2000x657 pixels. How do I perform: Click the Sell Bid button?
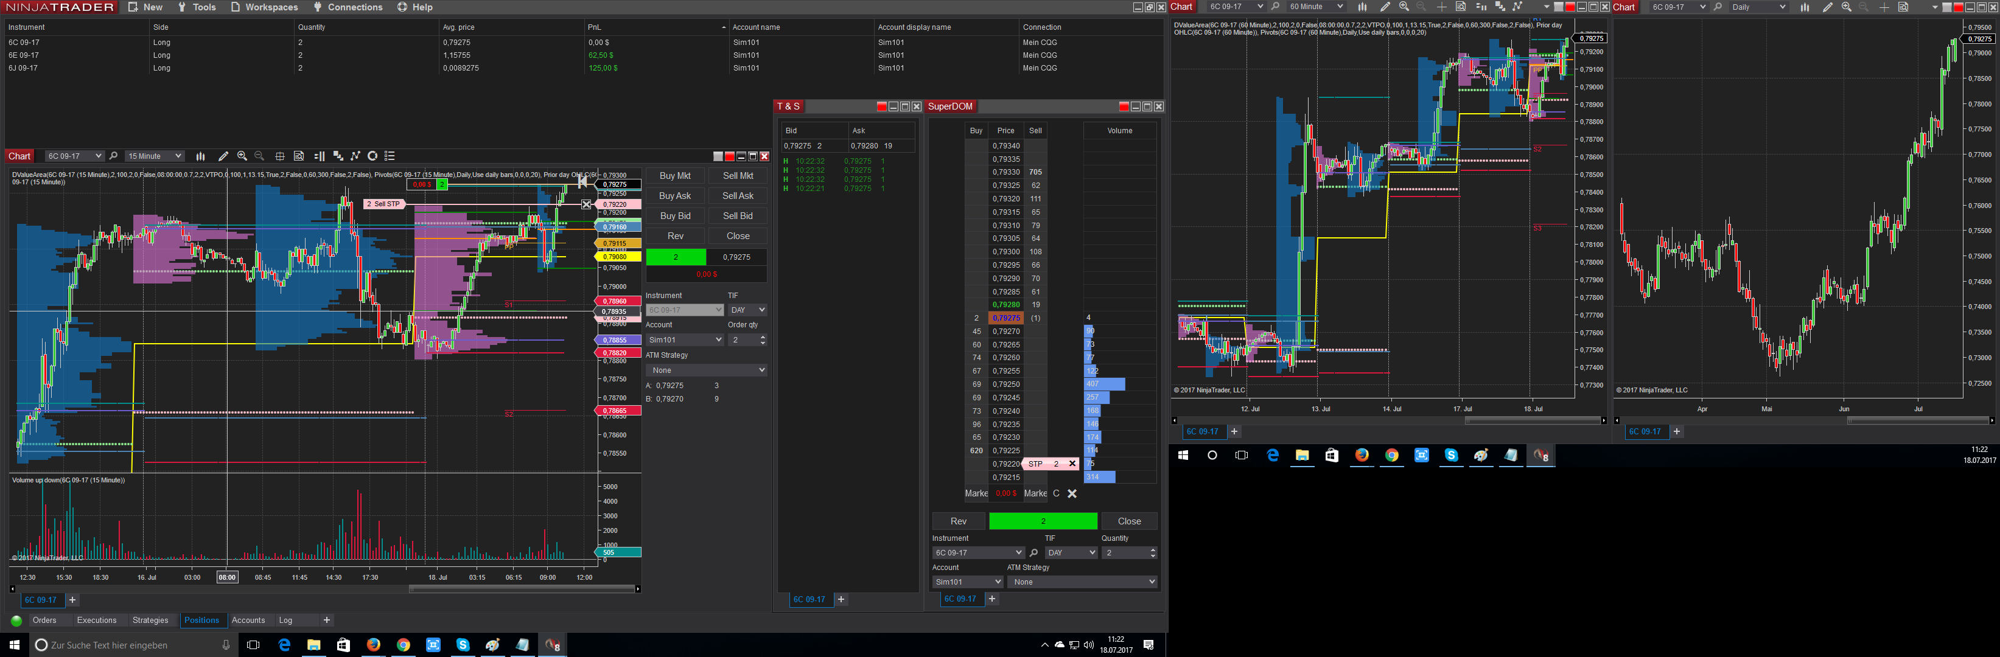(738, 217)
